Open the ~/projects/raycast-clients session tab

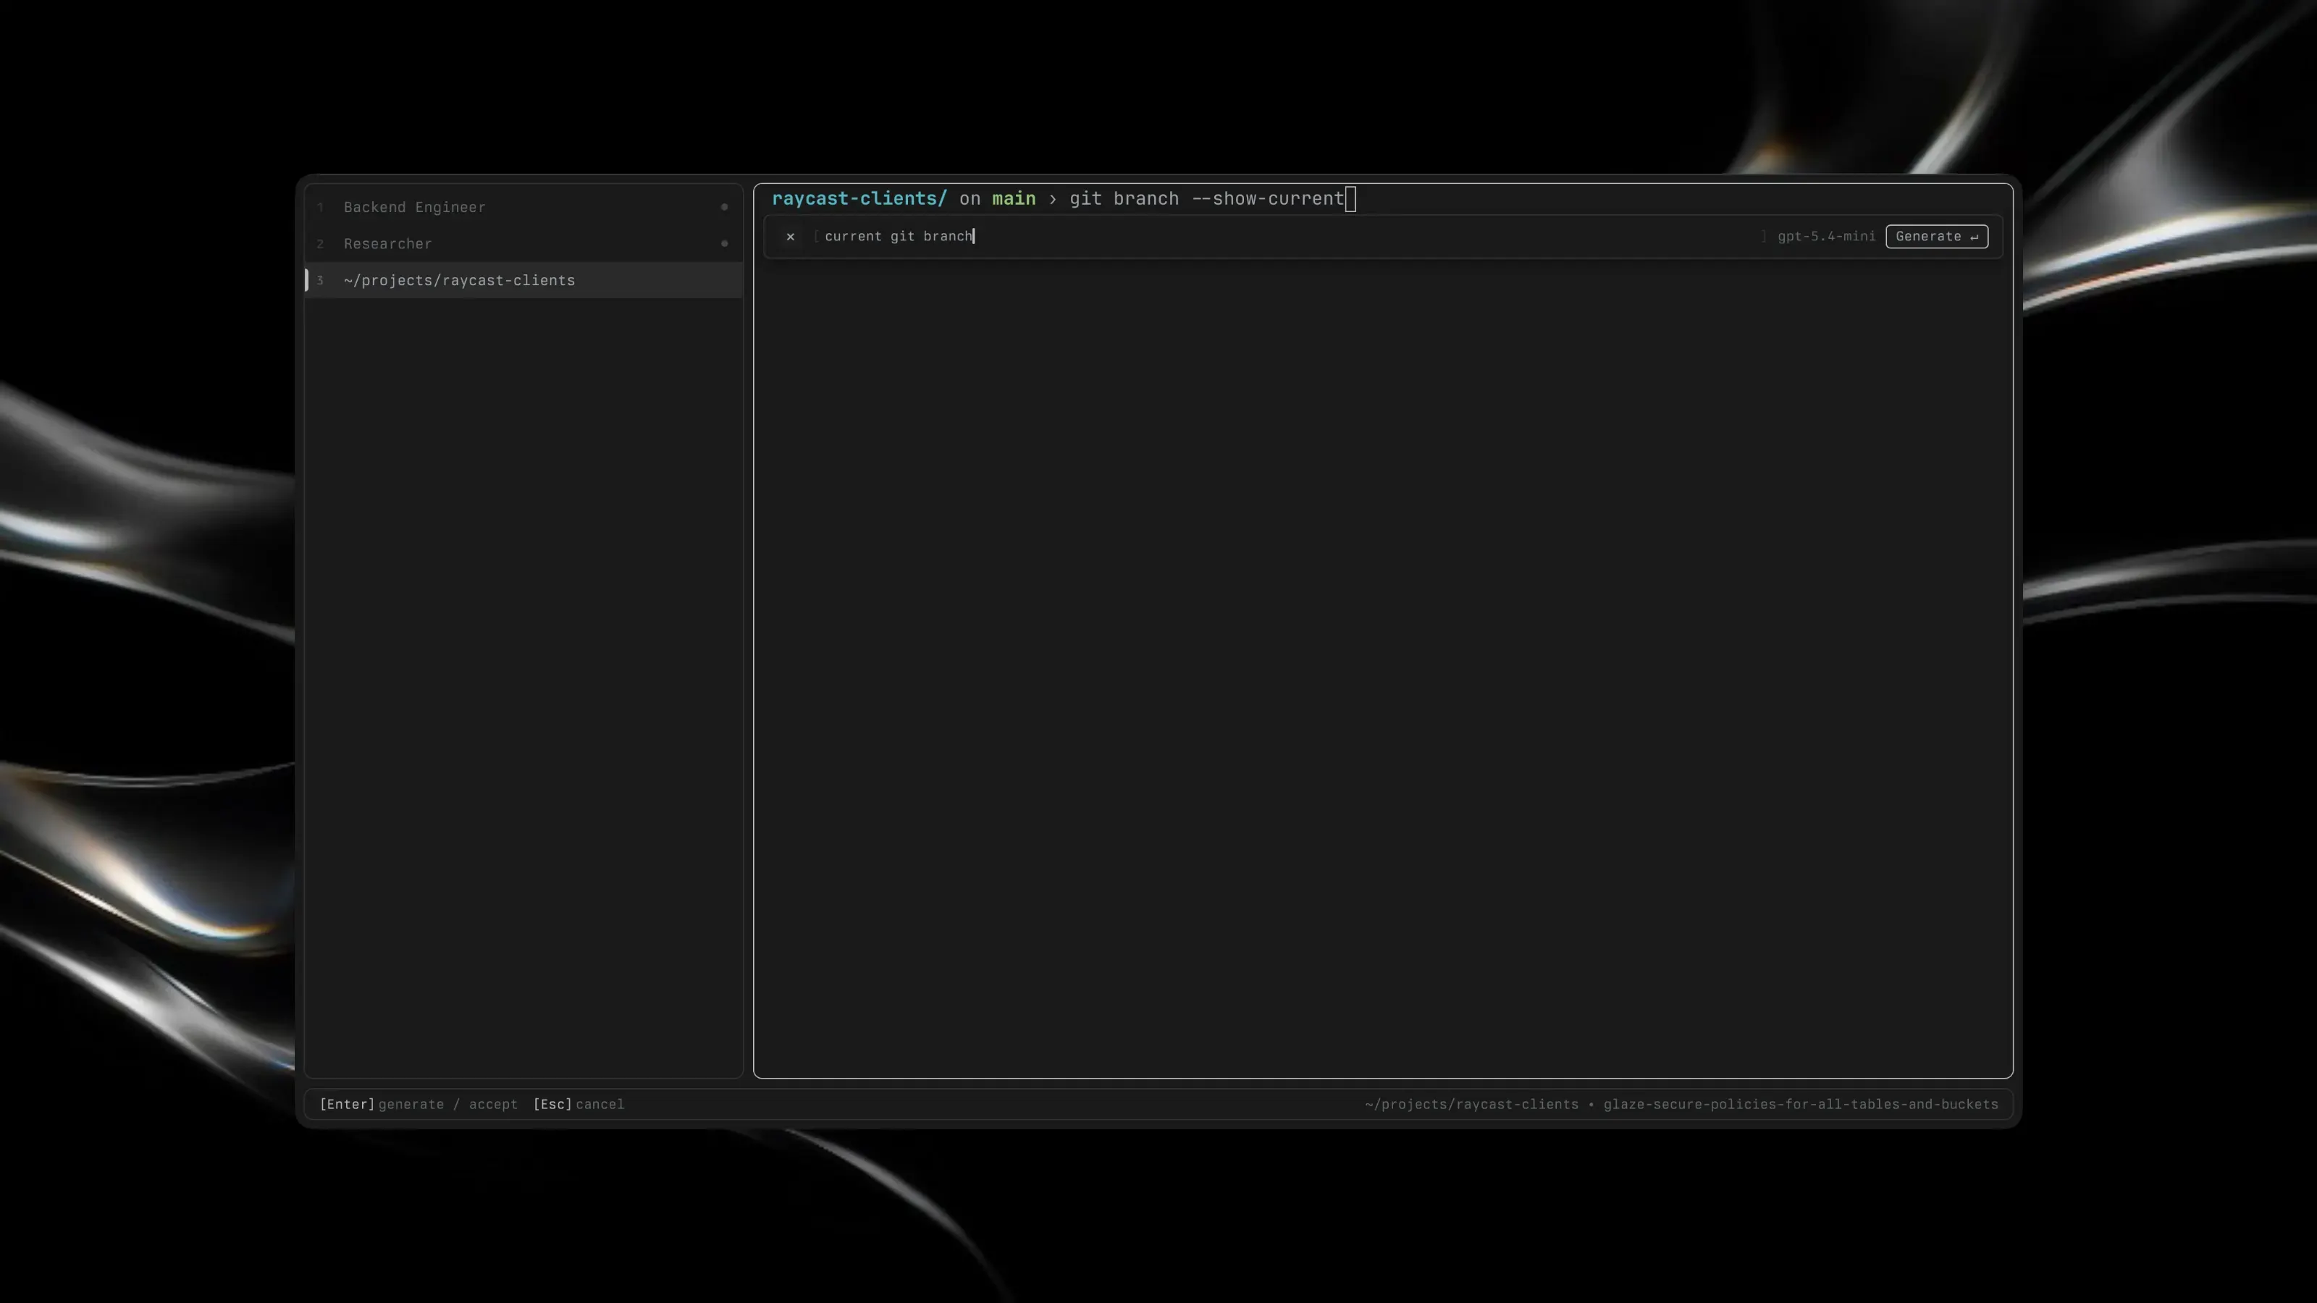[523, 281]
